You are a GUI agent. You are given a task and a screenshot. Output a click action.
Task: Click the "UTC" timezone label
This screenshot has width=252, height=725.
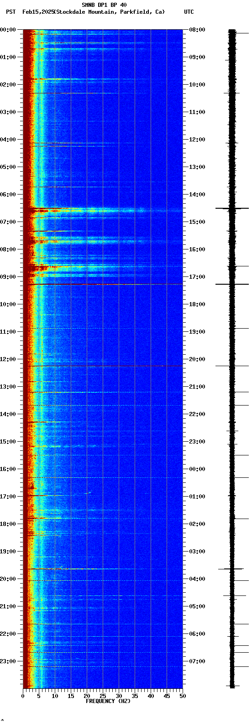189,12
